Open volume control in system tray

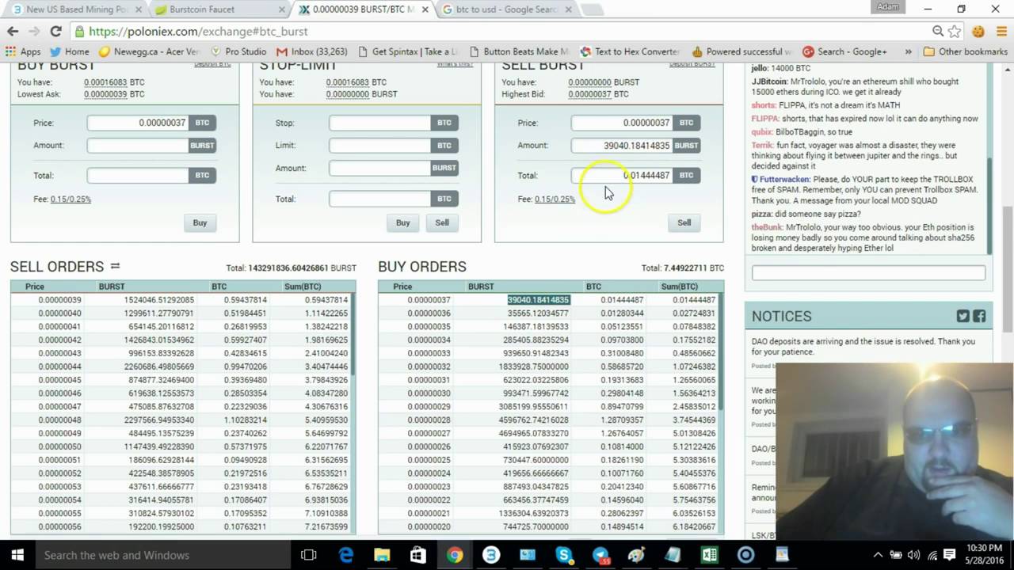tap(913, 555)
